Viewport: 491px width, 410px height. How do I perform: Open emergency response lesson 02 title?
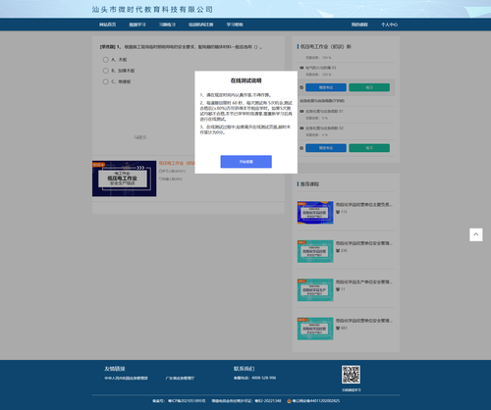tap(324, 128)
